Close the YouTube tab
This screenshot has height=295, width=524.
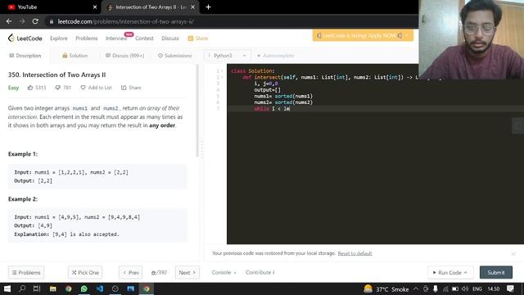click(95, 7)
